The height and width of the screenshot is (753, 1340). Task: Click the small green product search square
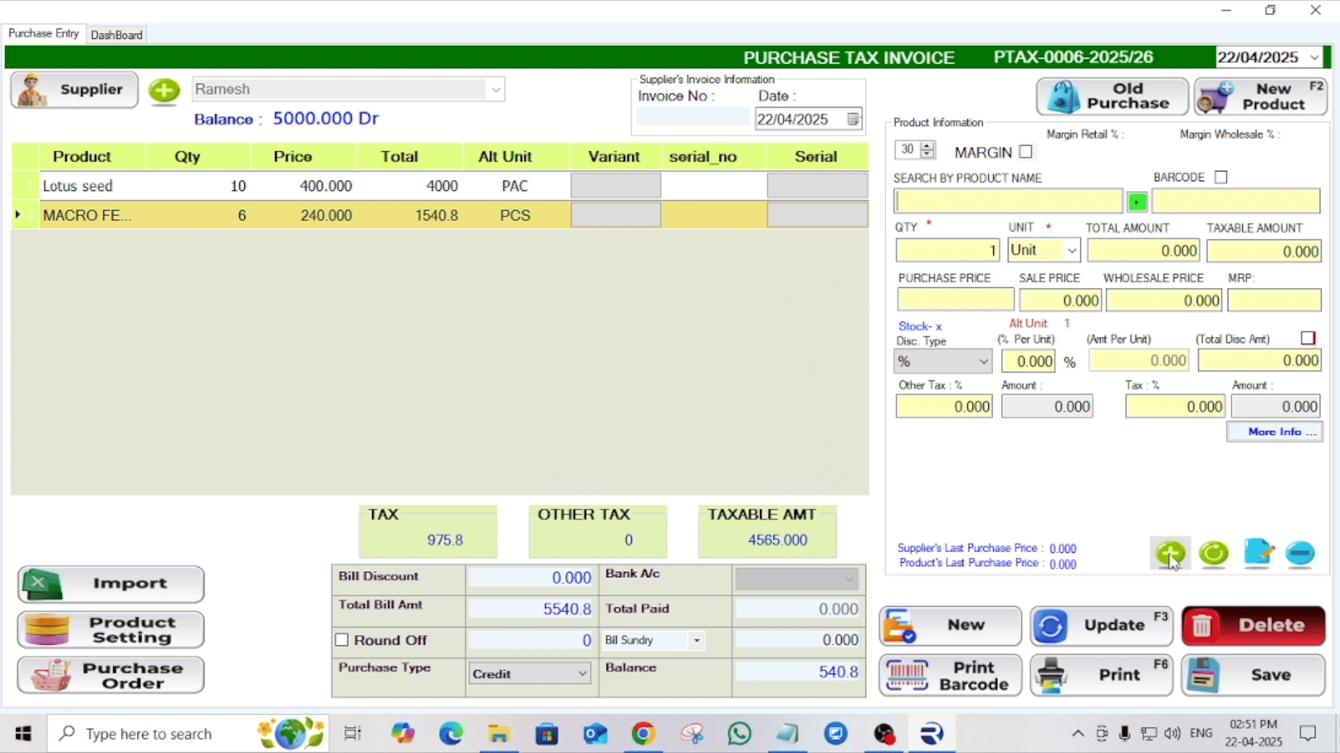(x=1137, y=201)
